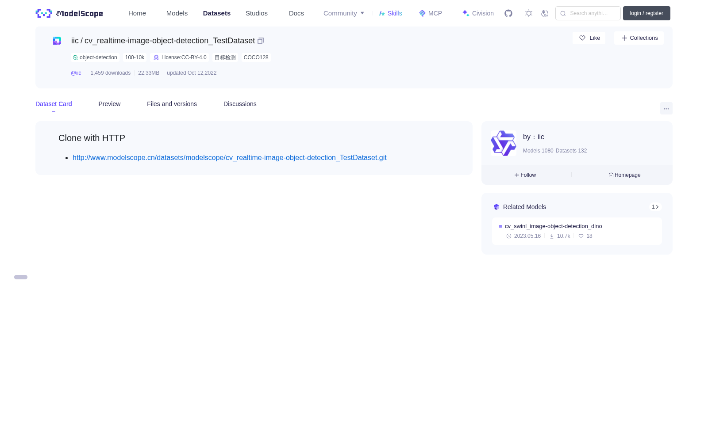Click 'Datasets 132' count text
The image size is (708, 442).
click(571, 151)
